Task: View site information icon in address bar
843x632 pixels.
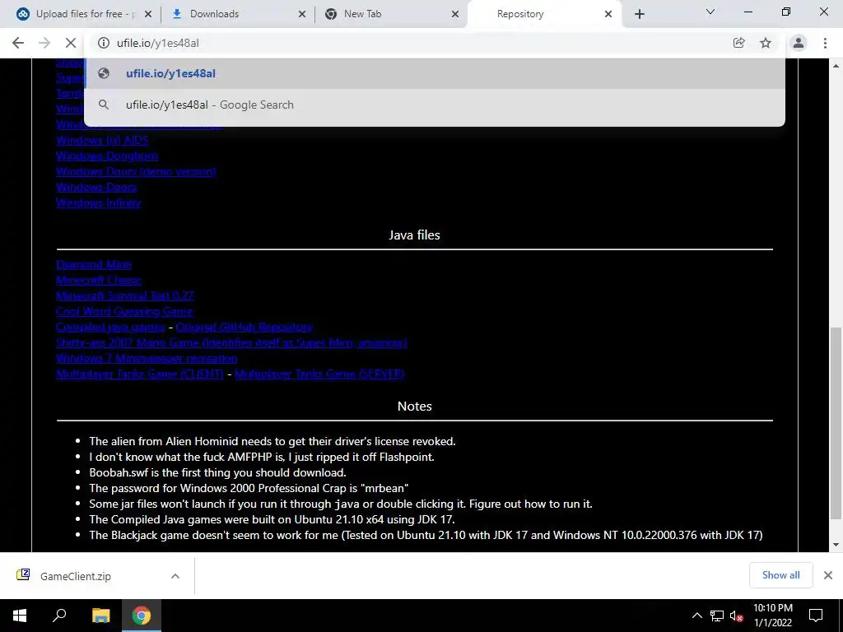Action: coord(103,43)
